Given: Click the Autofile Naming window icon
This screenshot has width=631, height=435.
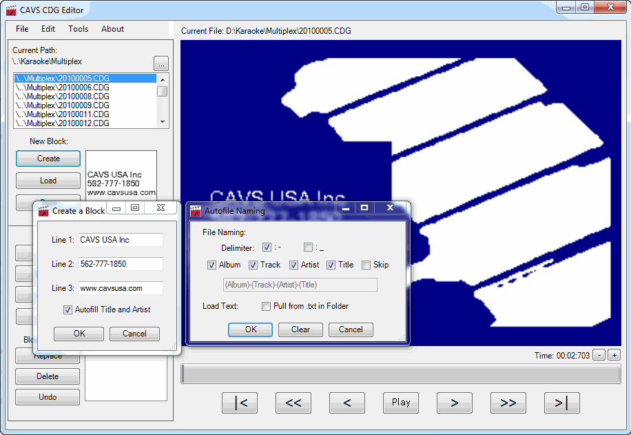Looking at the screenshot, I should pos(196,211).
